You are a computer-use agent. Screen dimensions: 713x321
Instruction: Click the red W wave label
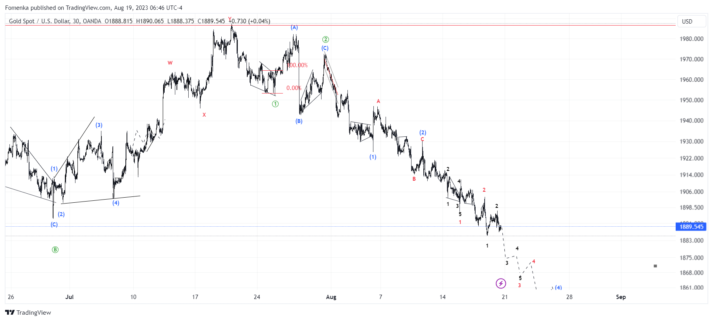(x=170, y=63)
